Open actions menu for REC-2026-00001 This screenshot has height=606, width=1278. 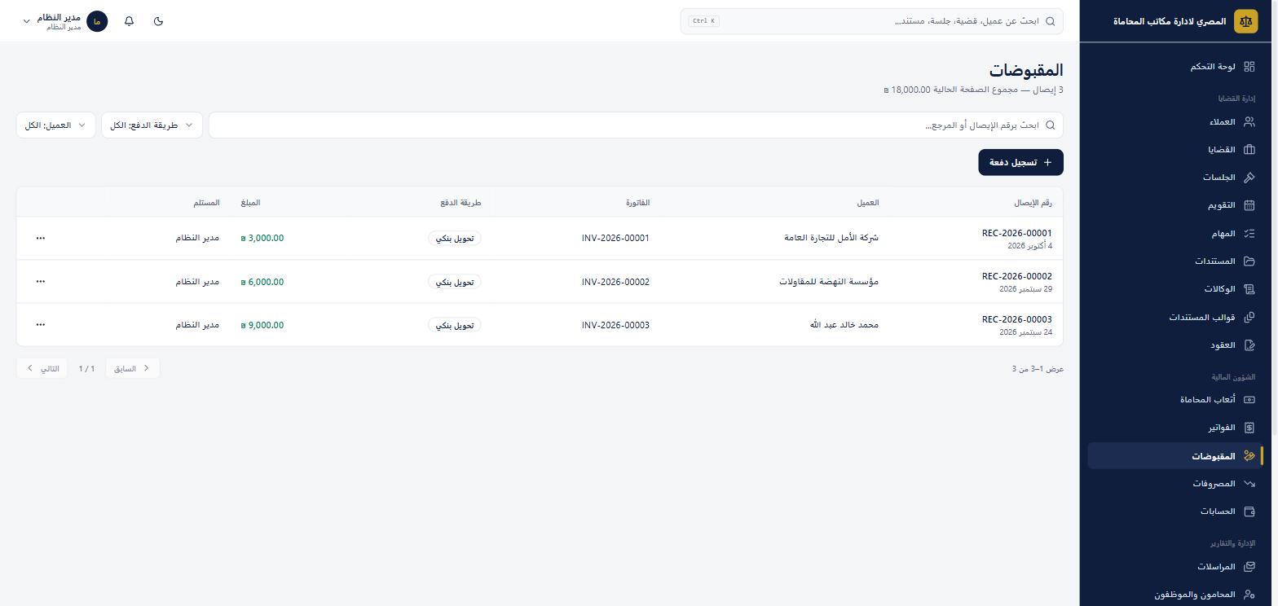tap(41, 239)
